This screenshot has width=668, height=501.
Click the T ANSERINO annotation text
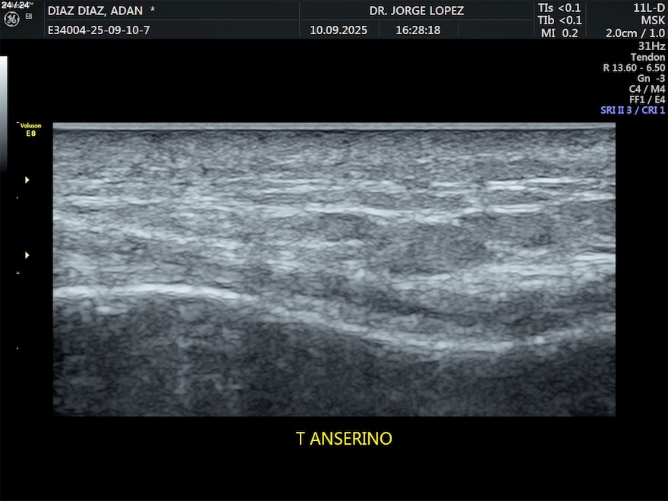[x=344, y=439]
